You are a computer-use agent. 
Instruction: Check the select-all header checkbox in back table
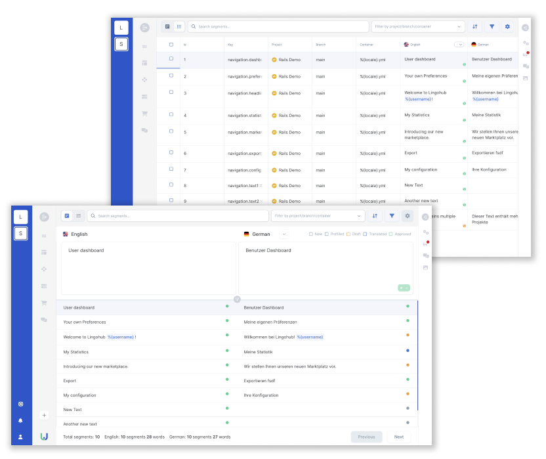coord(171,45)
